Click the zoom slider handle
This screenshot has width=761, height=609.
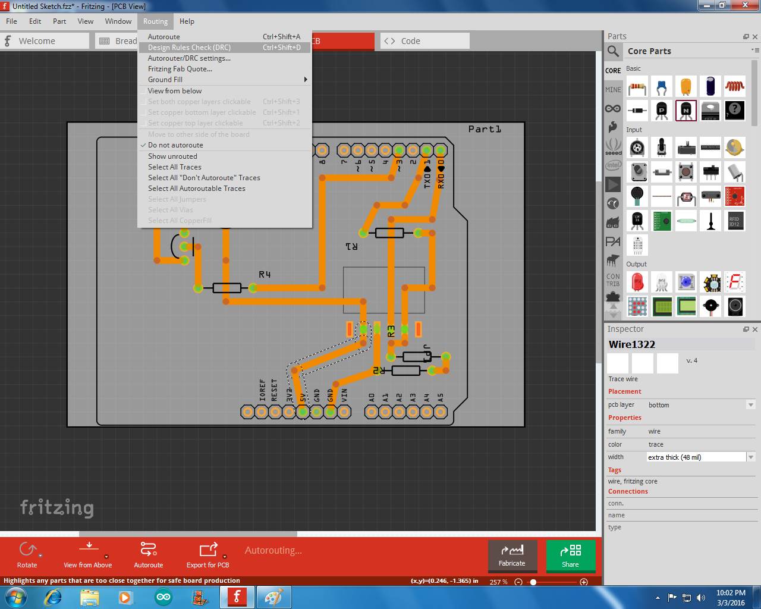coord(533,582)
